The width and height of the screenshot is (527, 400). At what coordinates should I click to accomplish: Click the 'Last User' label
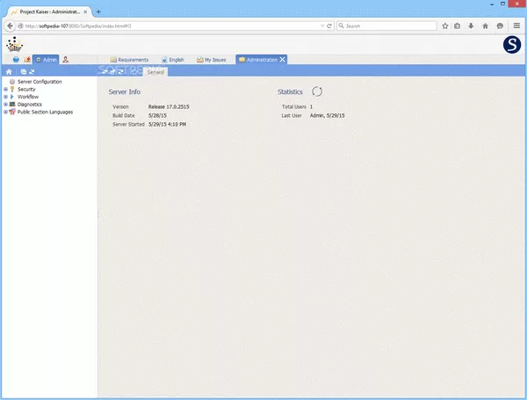point(292,115)
